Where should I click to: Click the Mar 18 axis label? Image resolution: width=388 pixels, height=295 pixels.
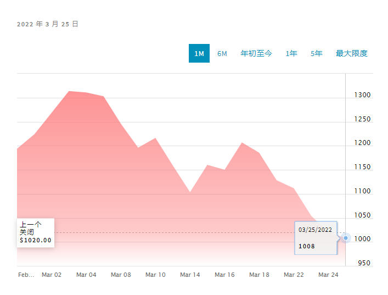tap(259, 275)
